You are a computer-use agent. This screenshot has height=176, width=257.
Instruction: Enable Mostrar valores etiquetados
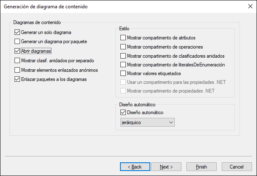pos(123,73)
